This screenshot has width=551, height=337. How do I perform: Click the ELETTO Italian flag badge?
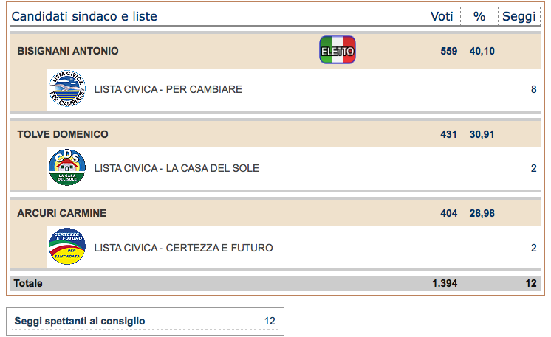point(338,50)
